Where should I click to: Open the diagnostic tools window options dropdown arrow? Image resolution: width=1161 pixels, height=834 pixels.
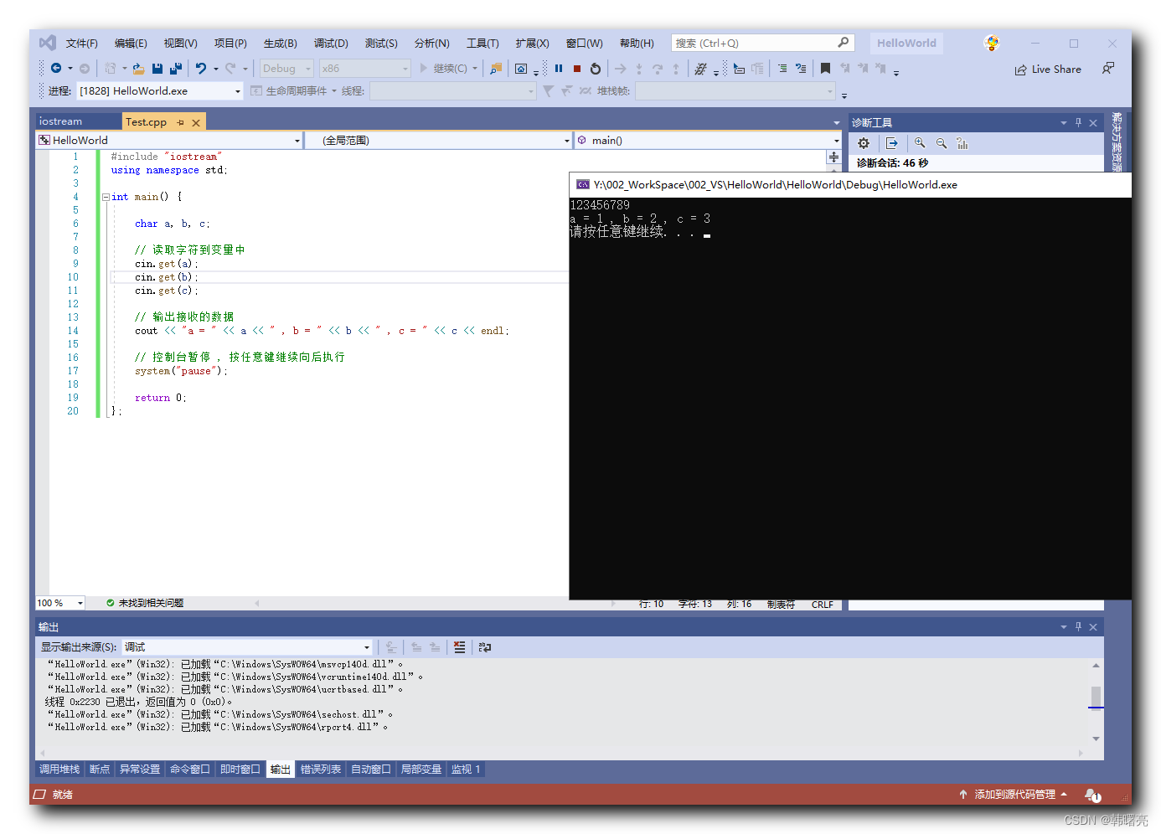coord(1064,122)
